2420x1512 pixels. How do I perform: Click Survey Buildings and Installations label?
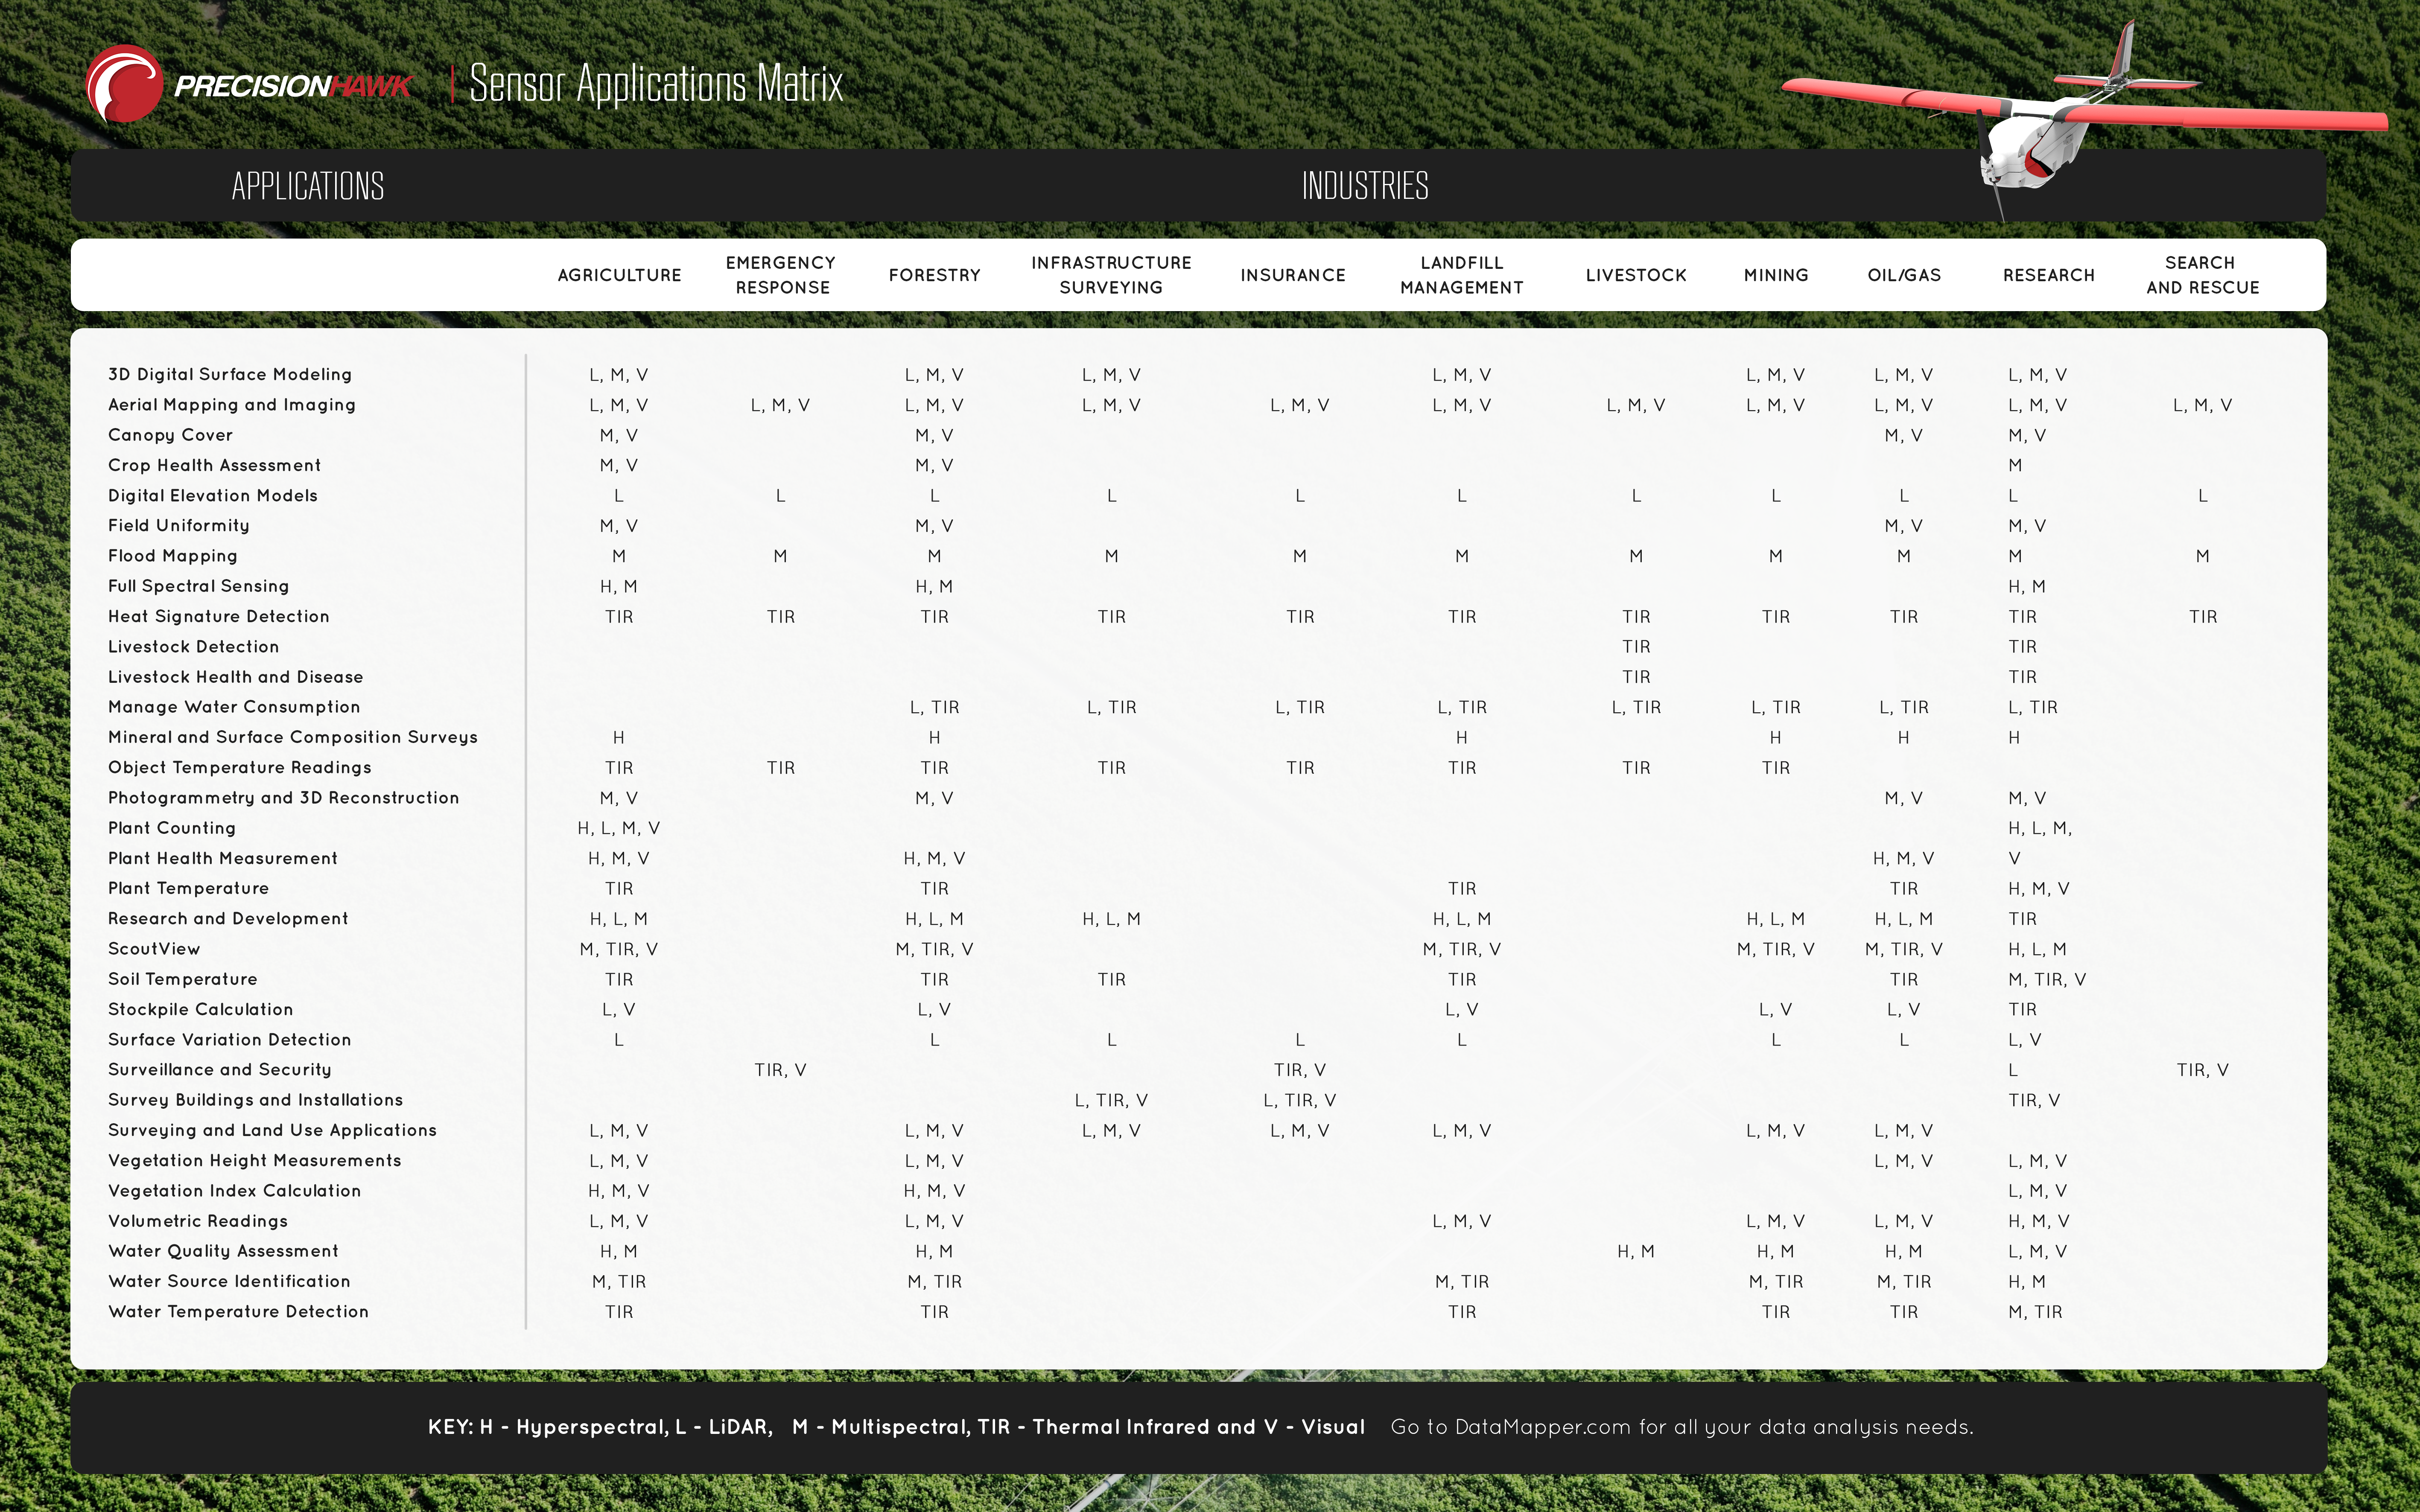click(x=256, y=1100)
